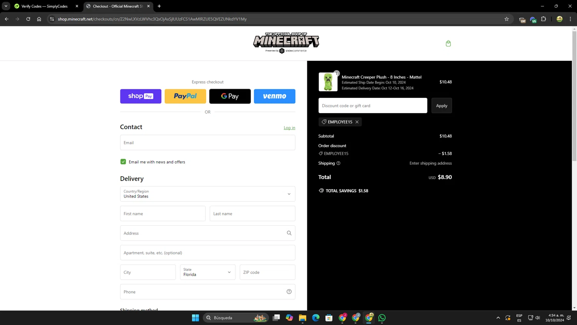The image size is (577, 325).
Task: Open the notifications bell icon
Action: coord(569,318)
